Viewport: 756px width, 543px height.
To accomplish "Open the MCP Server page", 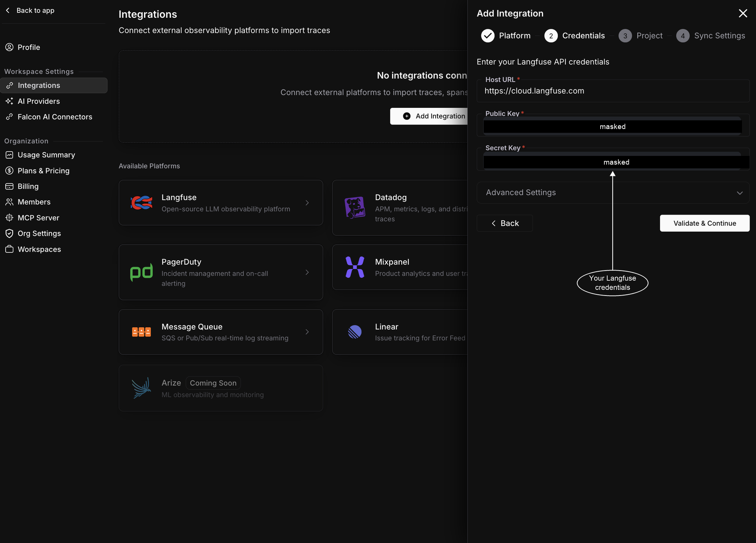I will (x=54, y=218).
